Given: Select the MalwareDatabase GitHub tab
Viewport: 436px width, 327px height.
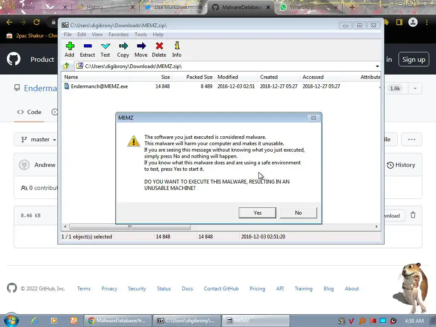Looking at the screenshot, I should [241, 7].
